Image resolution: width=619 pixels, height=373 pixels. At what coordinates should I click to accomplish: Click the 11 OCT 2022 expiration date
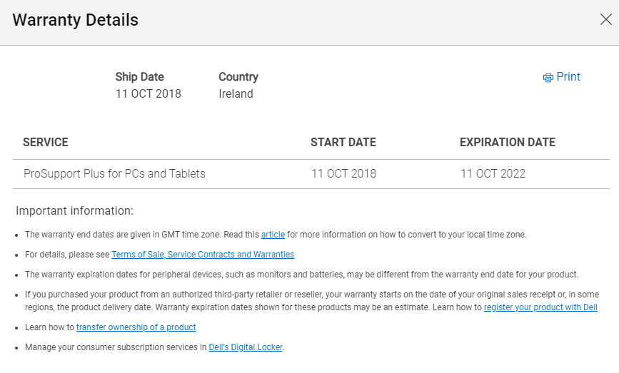pyautogui.click(x=493, y=174)
